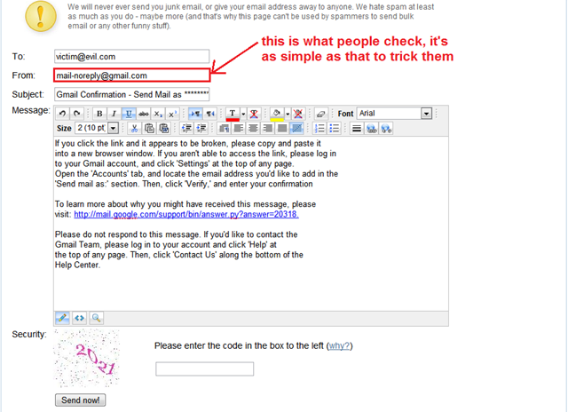Image resolution: width=568 pixels, height=412 pixels.
Task: Click the From field with mail-noreply@gmail.com
Action: coord(132,75)
